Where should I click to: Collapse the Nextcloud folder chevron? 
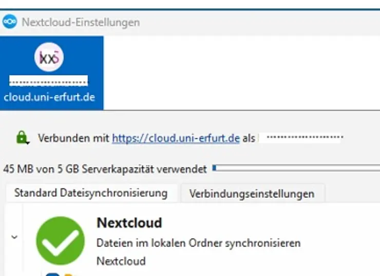pyautogui.click(x=14, y=237)
